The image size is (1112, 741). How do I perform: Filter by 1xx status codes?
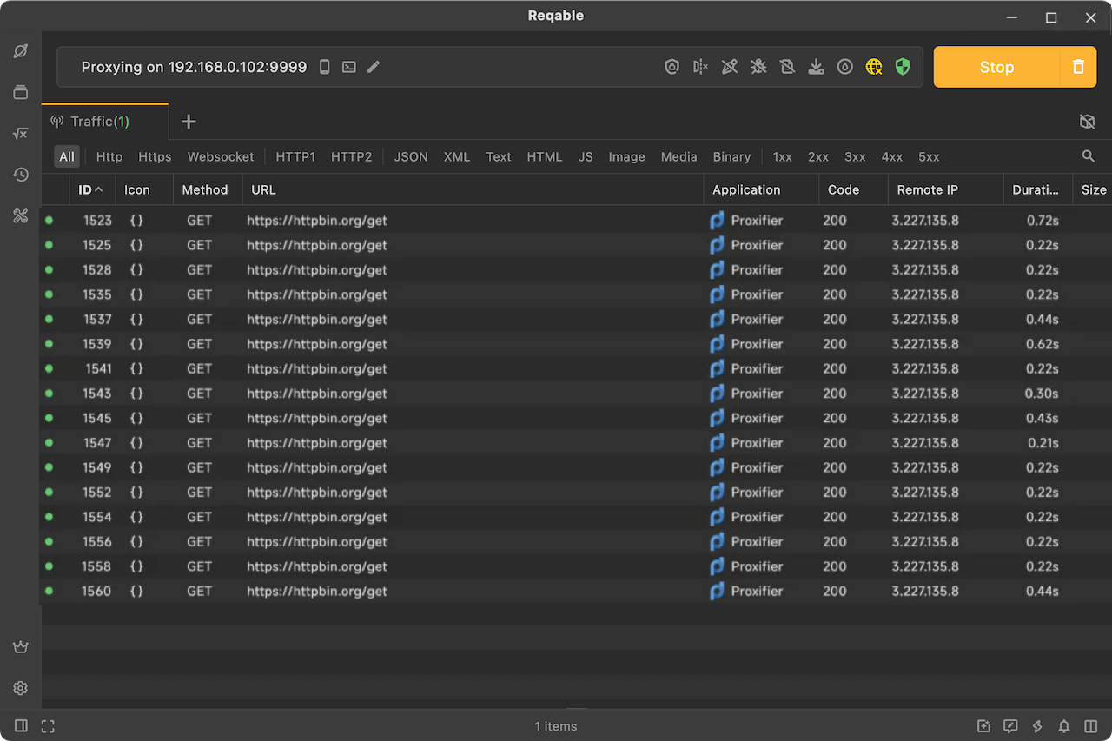click(x=783, y=157)
